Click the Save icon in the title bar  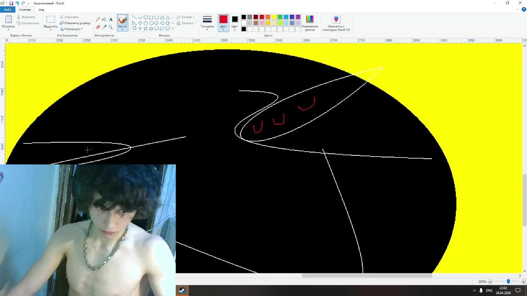pyautogui.click(x=11, y=3)
